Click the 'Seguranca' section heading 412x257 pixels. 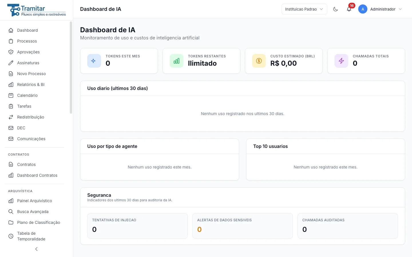tap(99, 195)
